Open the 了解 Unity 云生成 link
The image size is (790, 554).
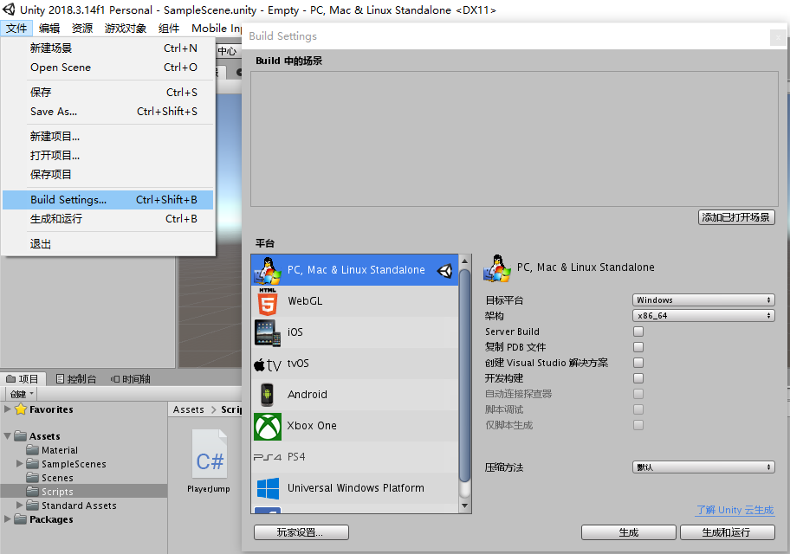coord(735,510)
